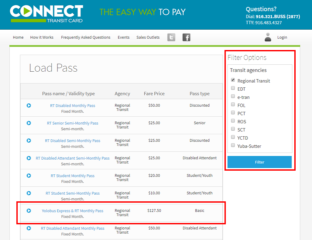Check the PCT agency checkbox

pyautogui.click(x=233, y=113)
